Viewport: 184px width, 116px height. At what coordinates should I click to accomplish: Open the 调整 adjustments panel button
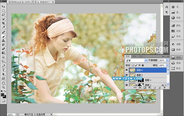coord(176,44)
